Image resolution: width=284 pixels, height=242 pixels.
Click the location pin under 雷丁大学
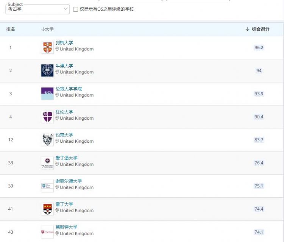click(57, 210)
